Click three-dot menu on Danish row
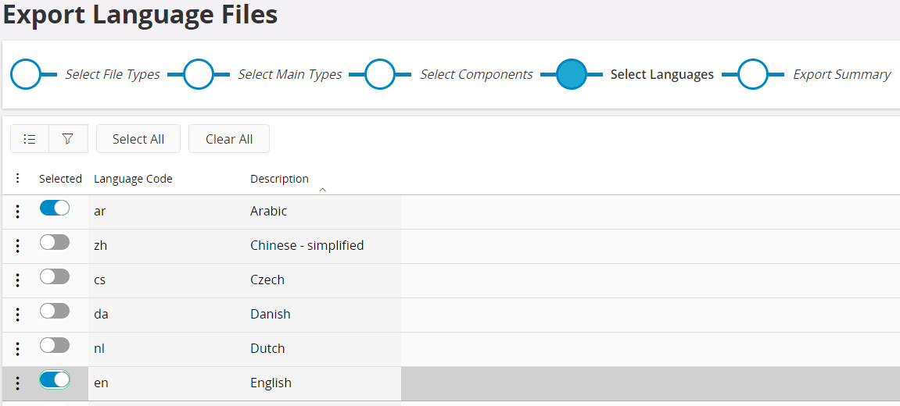 pos(18,315)
